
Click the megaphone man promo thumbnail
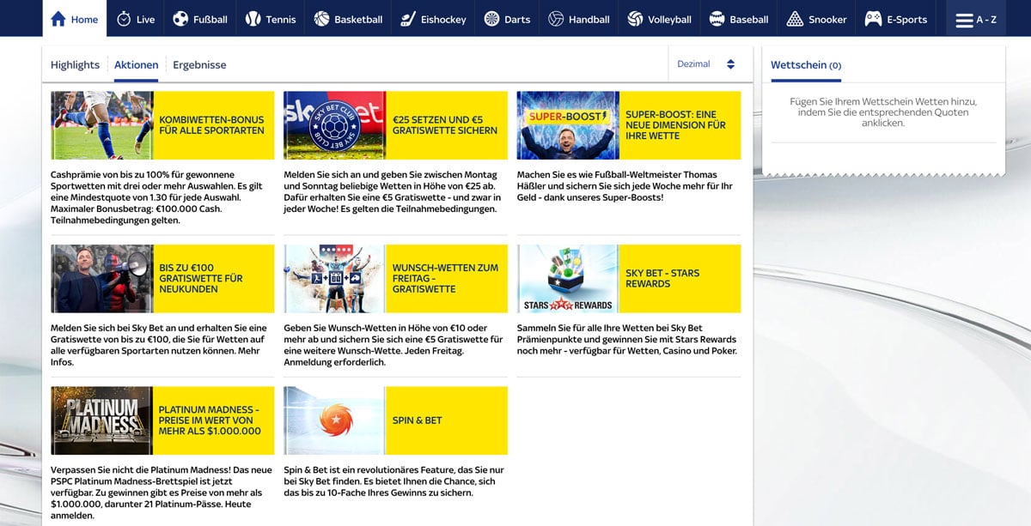[102, 279]
